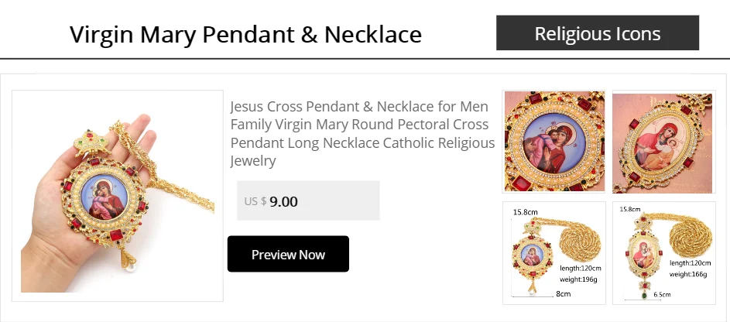Select the oval pendant close-up thumbnail
The width and height of the screenshot is (730, 322).
[662, 142]
